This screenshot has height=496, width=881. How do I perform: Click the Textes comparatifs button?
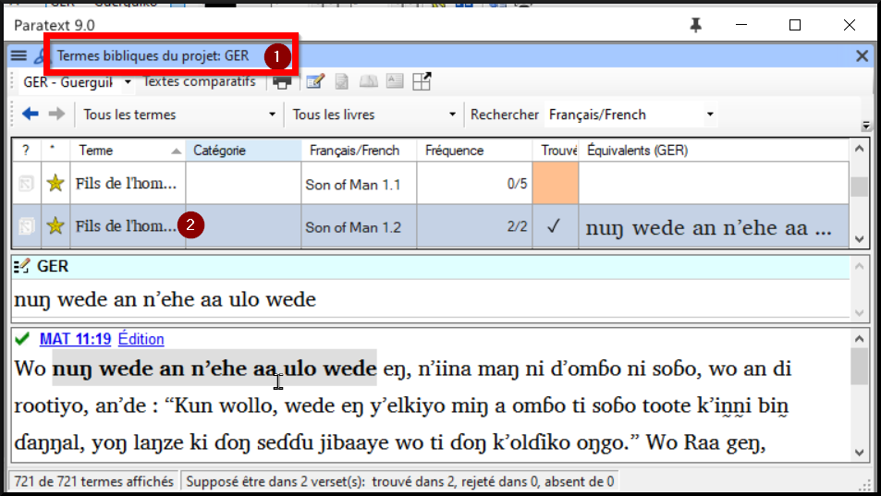pos(200,81)
